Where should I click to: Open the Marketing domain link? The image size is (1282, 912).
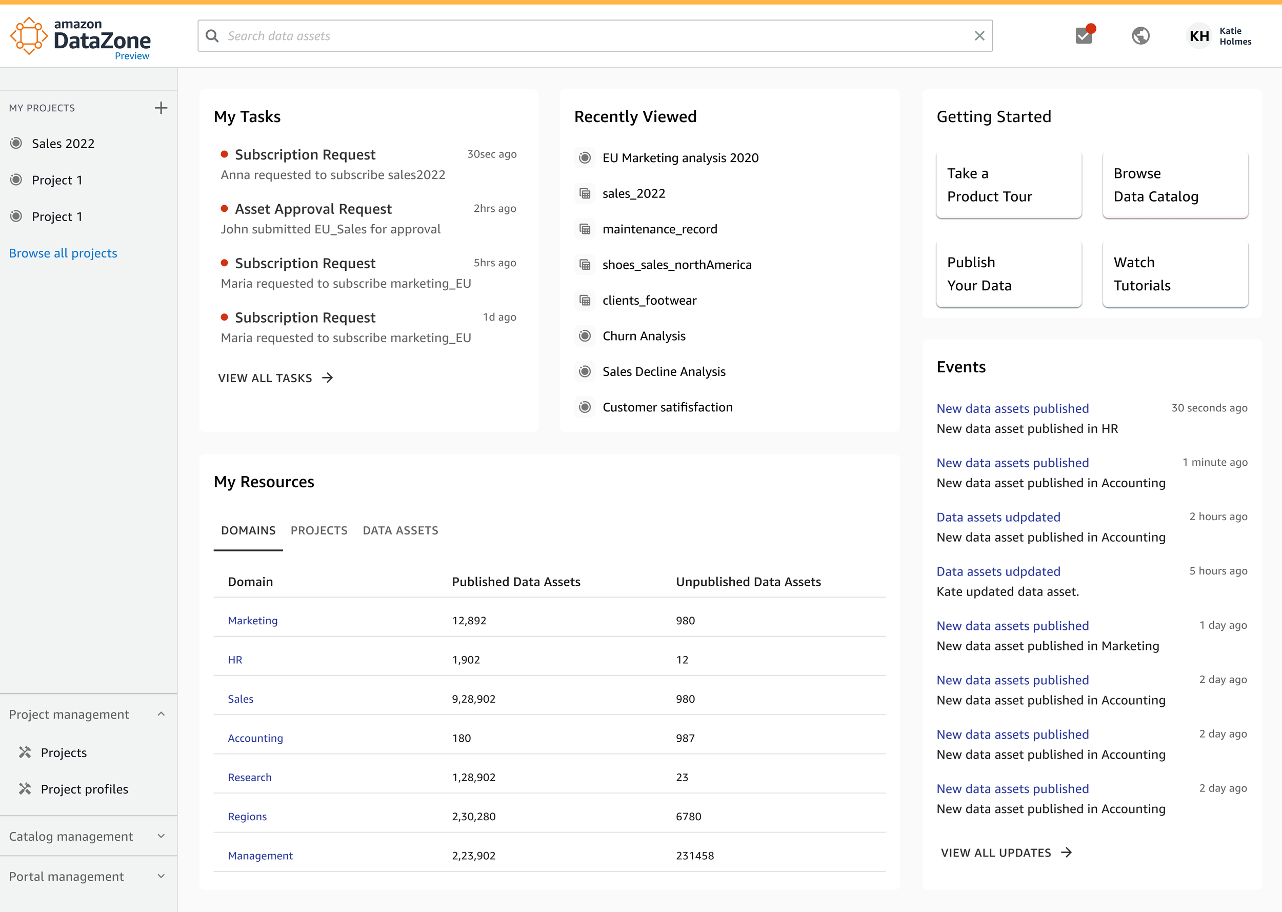253,621
